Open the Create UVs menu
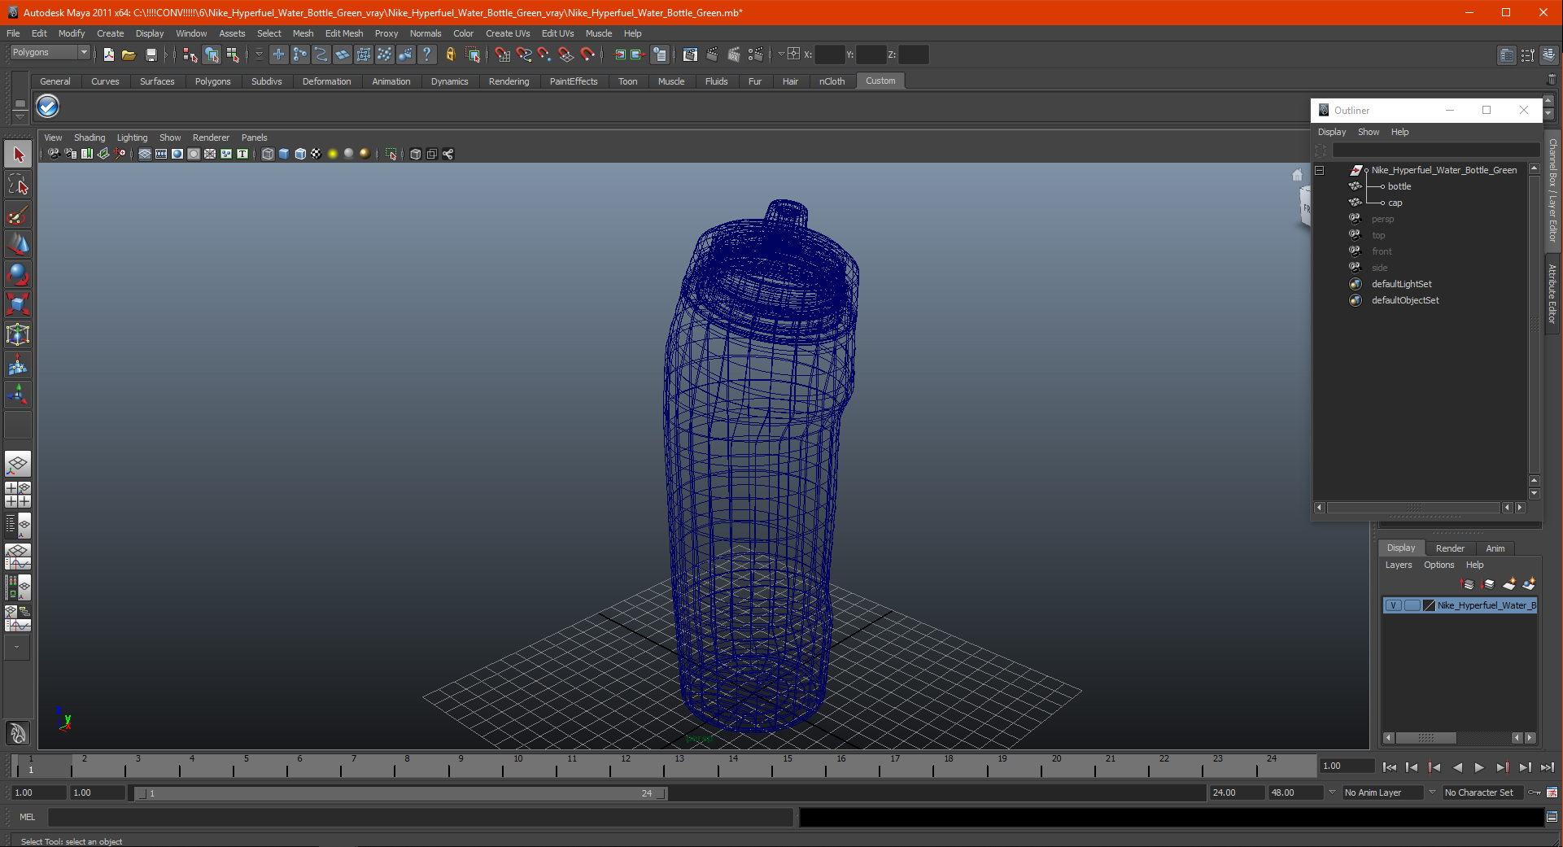Image resolution: width=1563 pixels, height=847 pixels. point(508,33)
